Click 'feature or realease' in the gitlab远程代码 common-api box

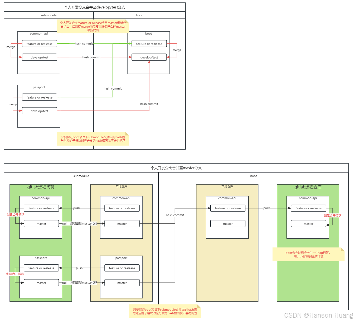(x=41, y=208)
